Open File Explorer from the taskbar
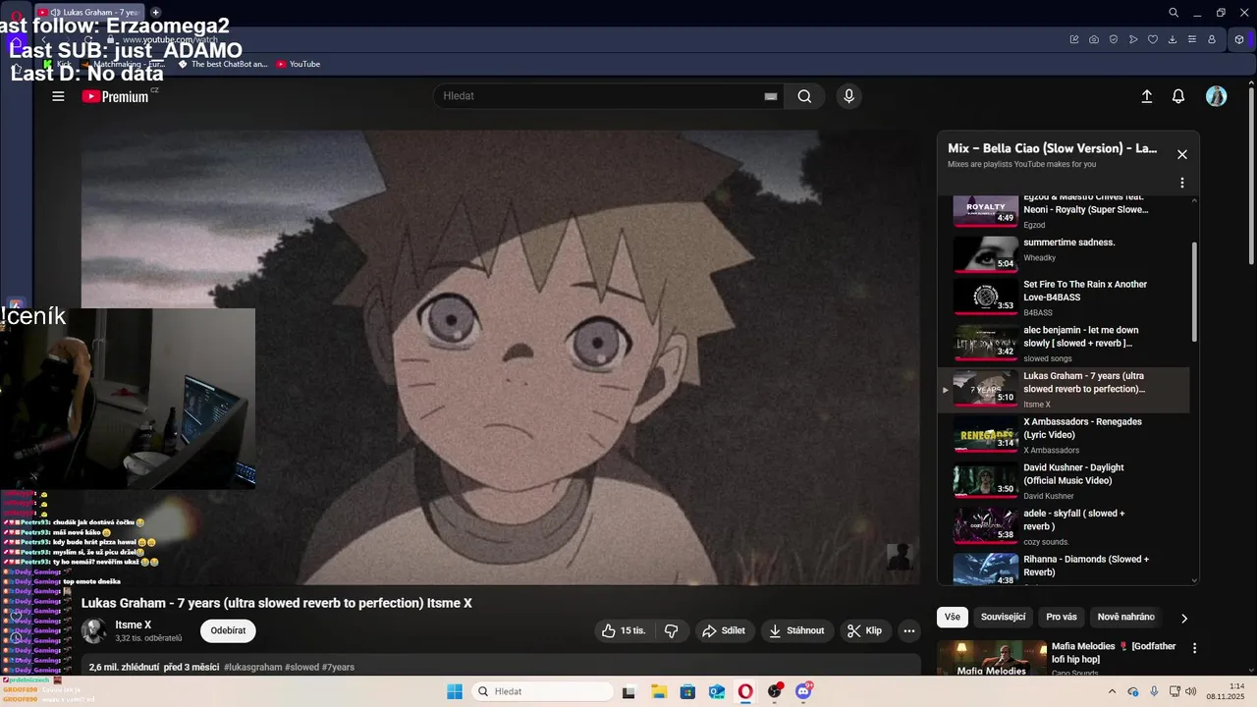 tap(658, 691)
